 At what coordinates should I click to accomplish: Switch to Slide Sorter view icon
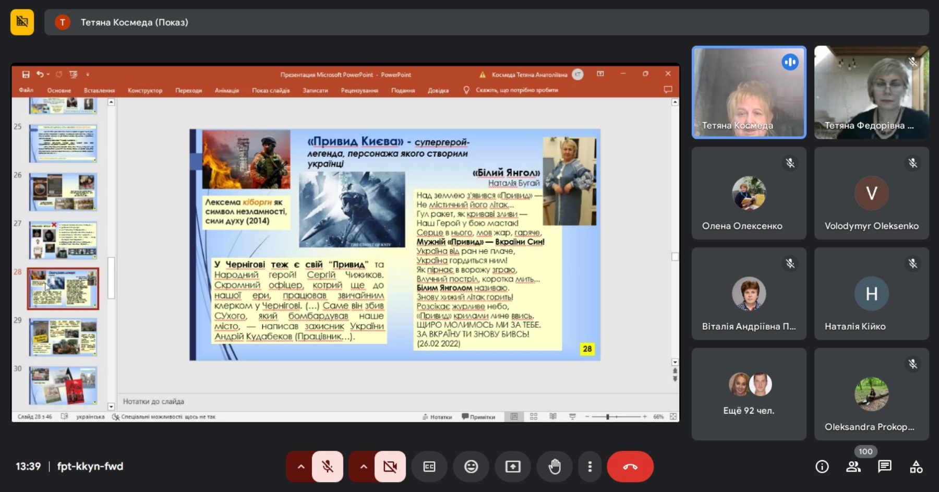(x=534, y=416)
